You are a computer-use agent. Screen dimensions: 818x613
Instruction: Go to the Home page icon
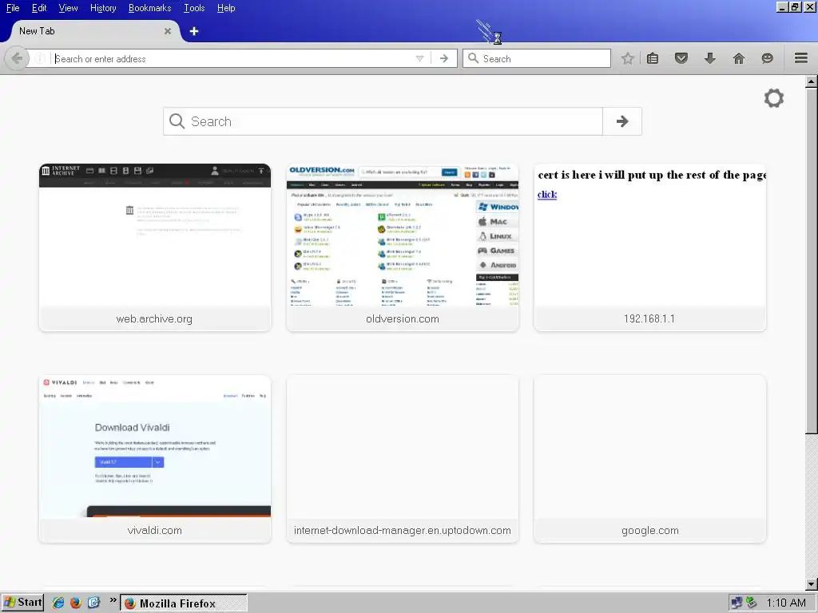[738, 58]
